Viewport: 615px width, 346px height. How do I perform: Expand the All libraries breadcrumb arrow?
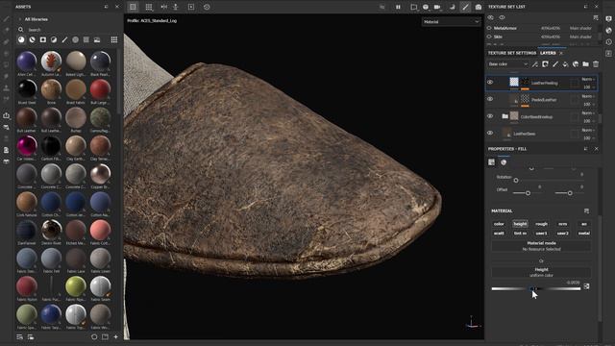click(20, 19)
